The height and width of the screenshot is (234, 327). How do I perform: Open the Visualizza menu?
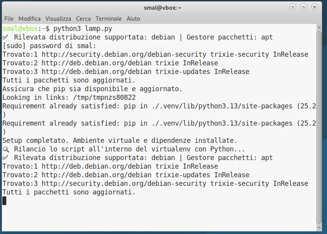click(x=58, y=18)
